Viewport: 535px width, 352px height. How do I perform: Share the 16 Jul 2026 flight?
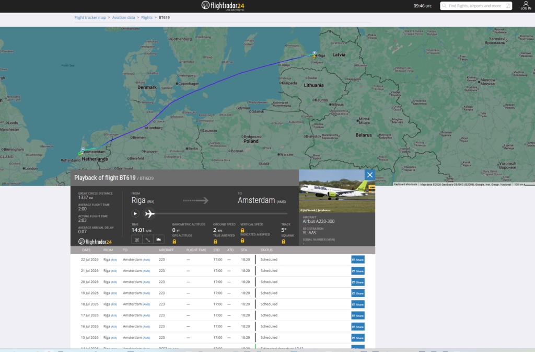point(358,327)
